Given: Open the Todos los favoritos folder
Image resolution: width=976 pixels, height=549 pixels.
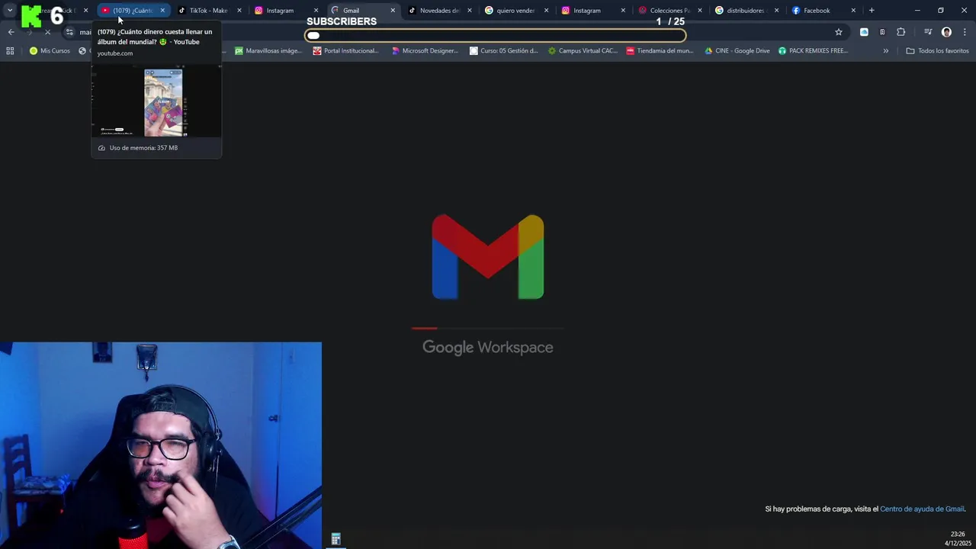Looking at the screenshot, I should [x=937, y=51].
